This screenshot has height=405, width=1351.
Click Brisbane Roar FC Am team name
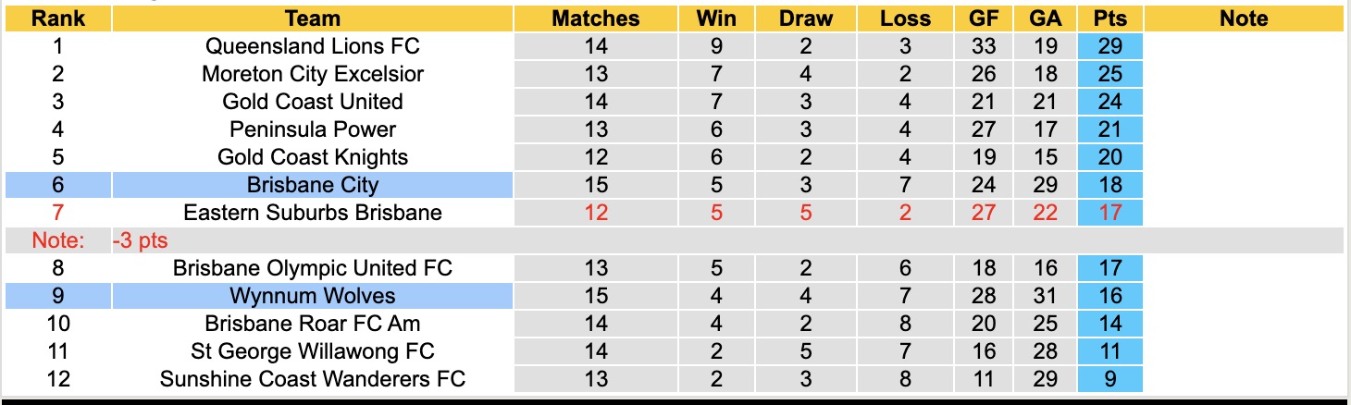pos(313,324)
